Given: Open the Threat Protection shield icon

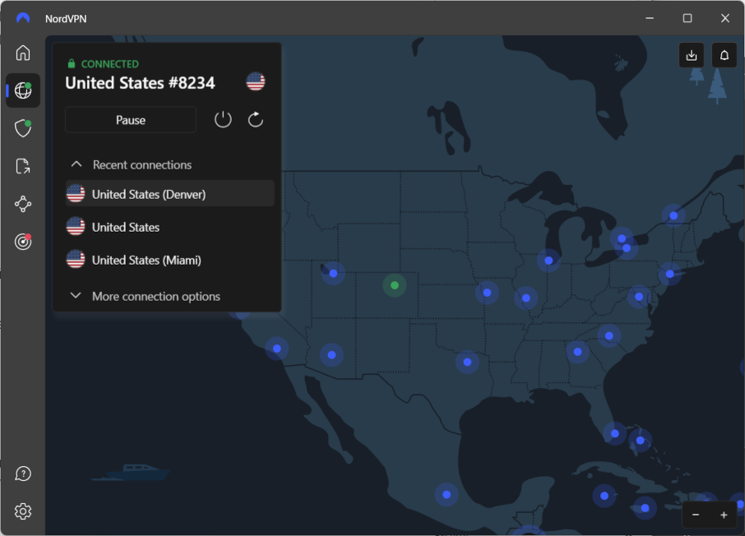Looking at the screenshot, I should 23,128.
